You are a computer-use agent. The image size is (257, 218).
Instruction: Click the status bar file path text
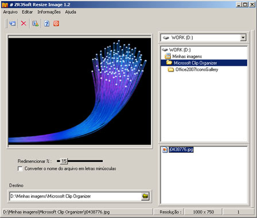pyautogui.click(x=56, y=212)
